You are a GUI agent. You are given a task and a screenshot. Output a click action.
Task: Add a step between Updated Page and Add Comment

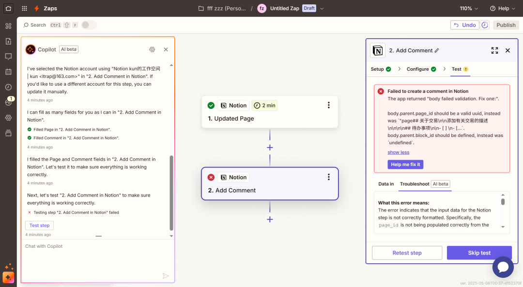270,148
